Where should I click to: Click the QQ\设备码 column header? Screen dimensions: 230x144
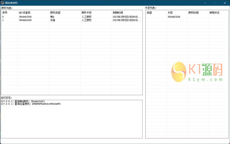tap(25, 13)
